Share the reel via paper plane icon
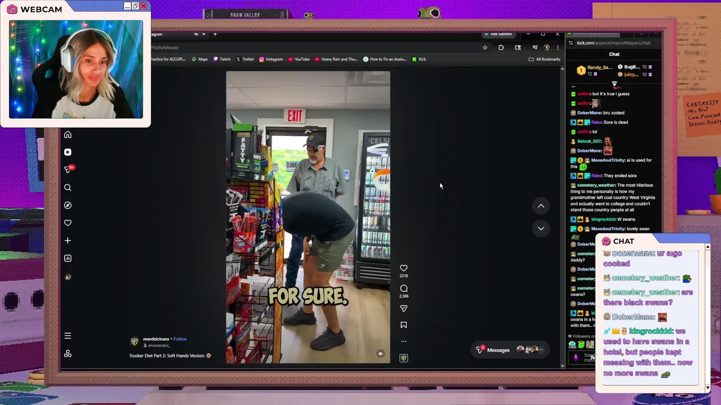 tap(403, 308)
